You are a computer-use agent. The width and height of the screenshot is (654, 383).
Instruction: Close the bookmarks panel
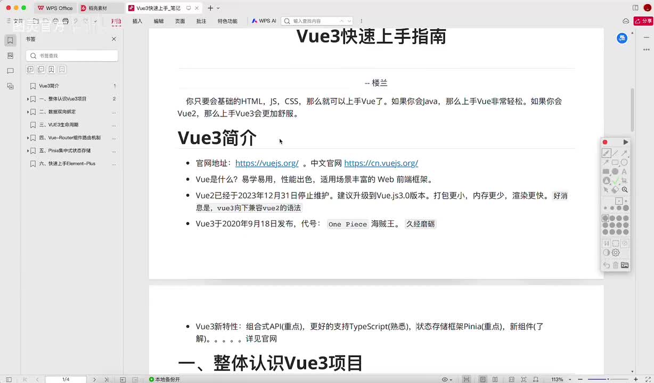(x=113, y=39)
